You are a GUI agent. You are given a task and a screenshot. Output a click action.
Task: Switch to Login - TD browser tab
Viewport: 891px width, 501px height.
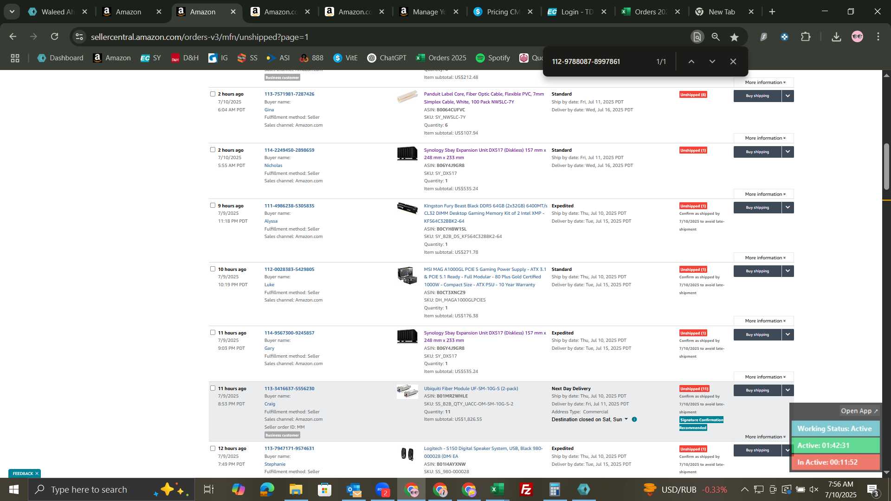click(x=577, y=12)
